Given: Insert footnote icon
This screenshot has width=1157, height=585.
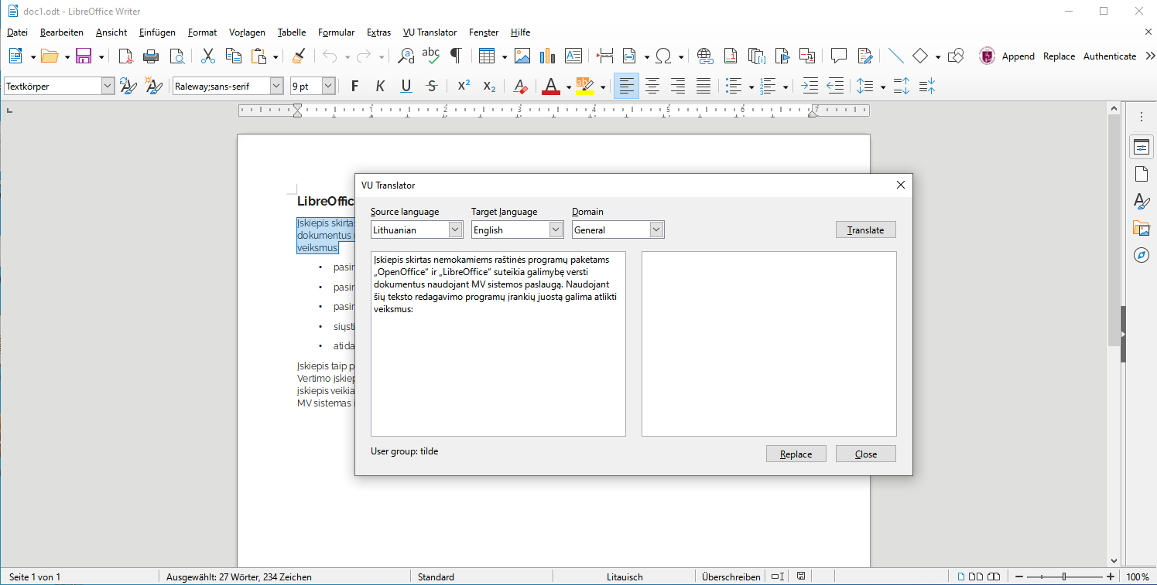Looking at the screenshot, I should (x=731, y=56).
